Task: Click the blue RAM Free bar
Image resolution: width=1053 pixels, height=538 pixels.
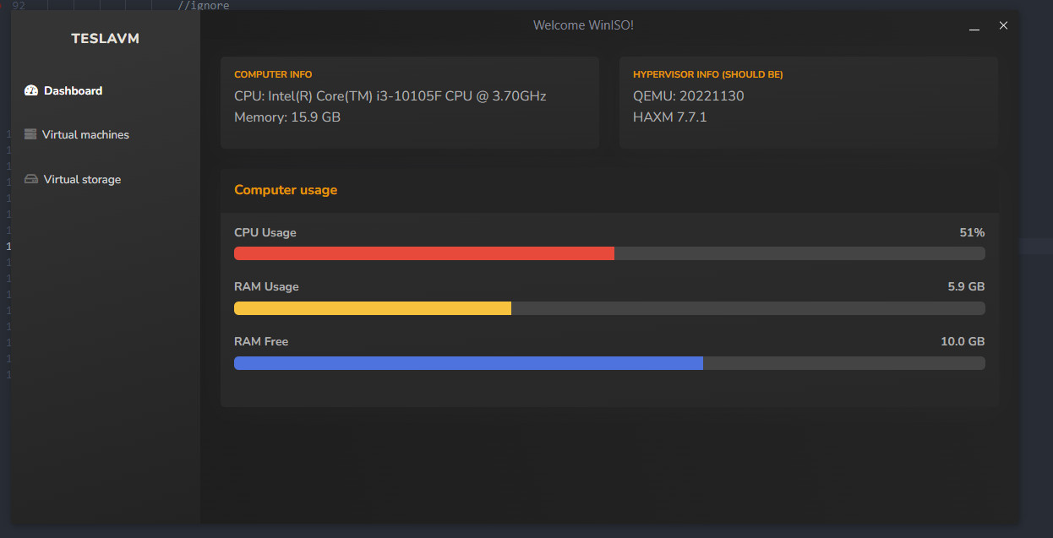Action: 468,363
